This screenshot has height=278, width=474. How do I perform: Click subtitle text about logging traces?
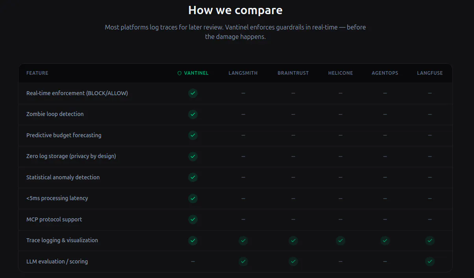[x=235, y=32]
